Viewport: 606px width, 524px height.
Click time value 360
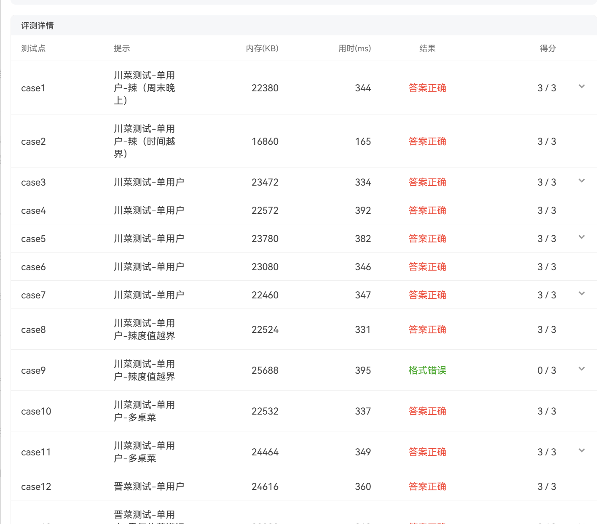[363, 487]
